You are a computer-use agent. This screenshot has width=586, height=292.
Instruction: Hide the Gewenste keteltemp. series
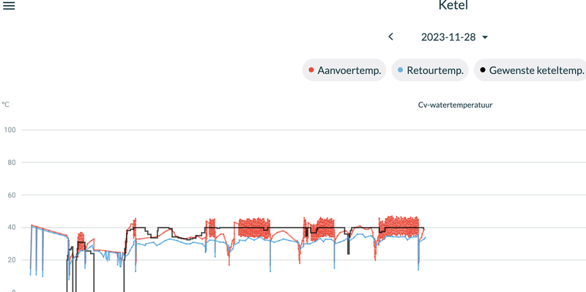point(530,70)
